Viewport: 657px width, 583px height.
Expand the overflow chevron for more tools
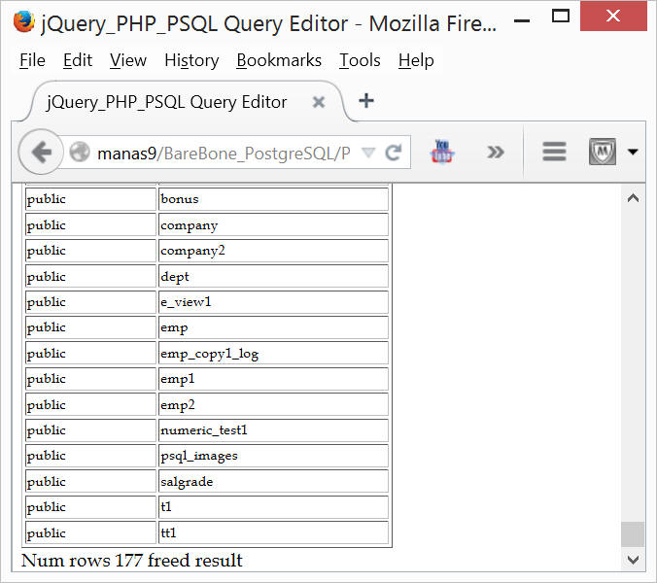[496, 152]
